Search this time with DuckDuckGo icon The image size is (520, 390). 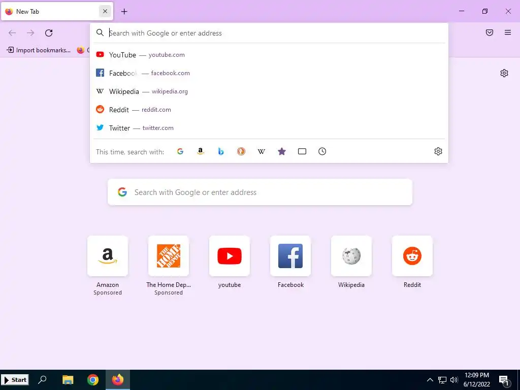[x=241, y=151]
